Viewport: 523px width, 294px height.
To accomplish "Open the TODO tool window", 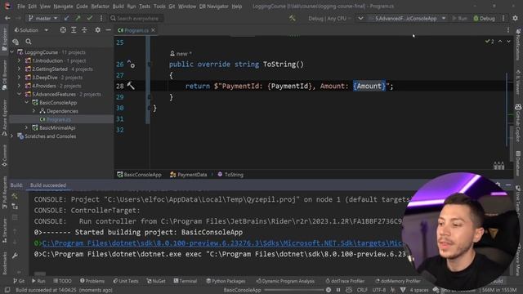I will point(62,281).
